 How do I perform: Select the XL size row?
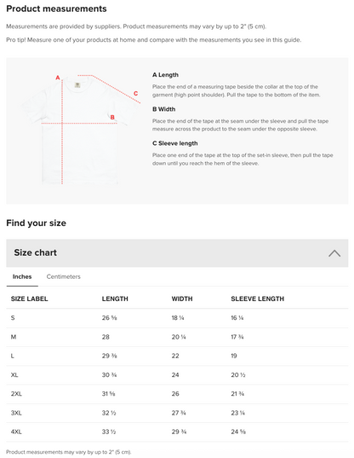pos(177,375)
